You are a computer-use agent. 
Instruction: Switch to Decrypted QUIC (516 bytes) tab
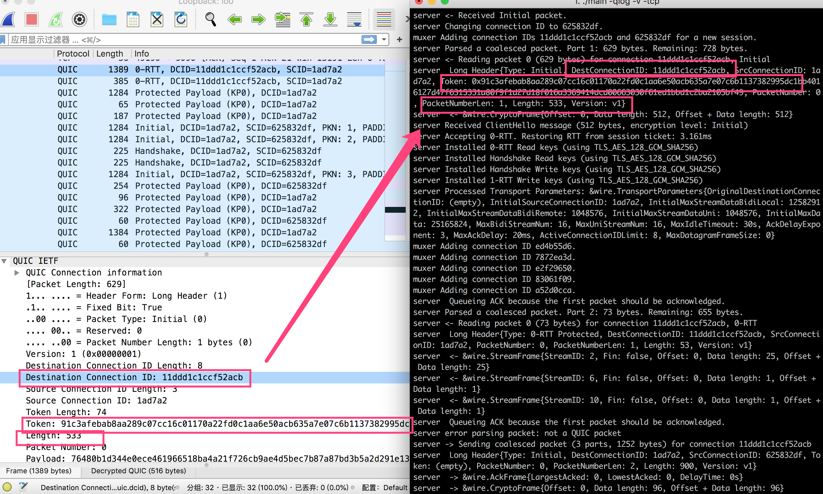tap(138, 471)
